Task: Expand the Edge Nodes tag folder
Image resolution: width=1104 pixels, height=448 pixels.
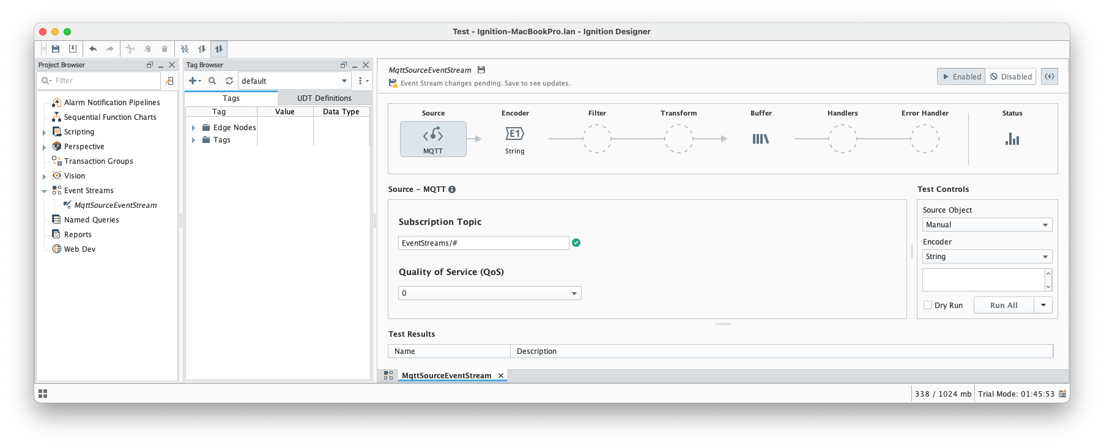Action: tap(193, 128)
